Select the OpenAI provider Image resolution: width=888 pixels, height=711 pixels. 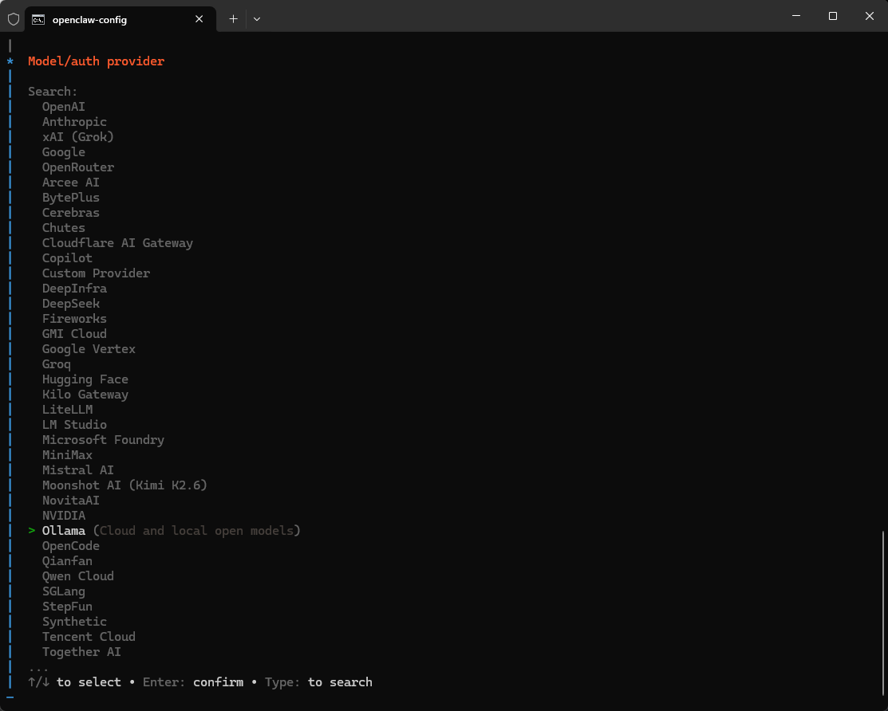64,107
